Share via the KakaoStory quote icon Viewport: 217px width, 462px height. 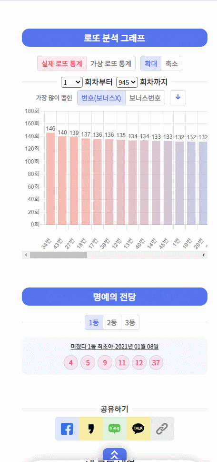(x=91, y=429)
